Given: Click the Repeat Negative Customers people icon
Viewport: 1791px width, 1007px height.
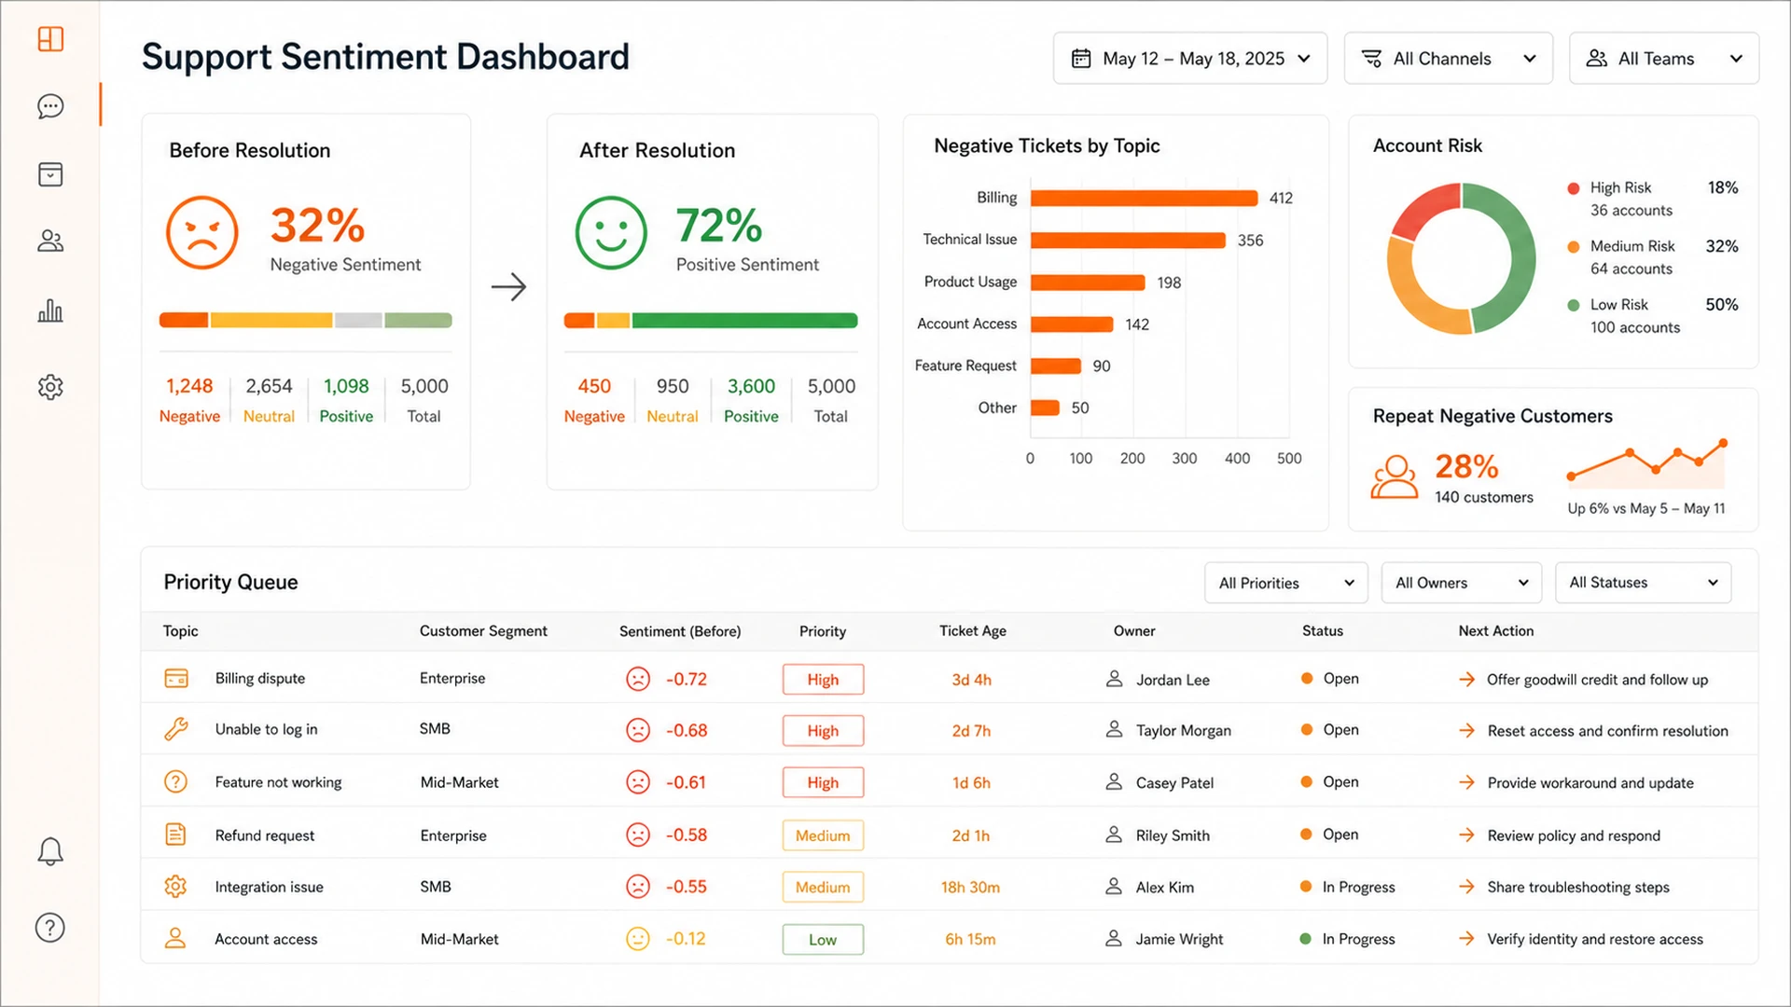Looking at the screenshot, I should click(x=1395, y=476).
